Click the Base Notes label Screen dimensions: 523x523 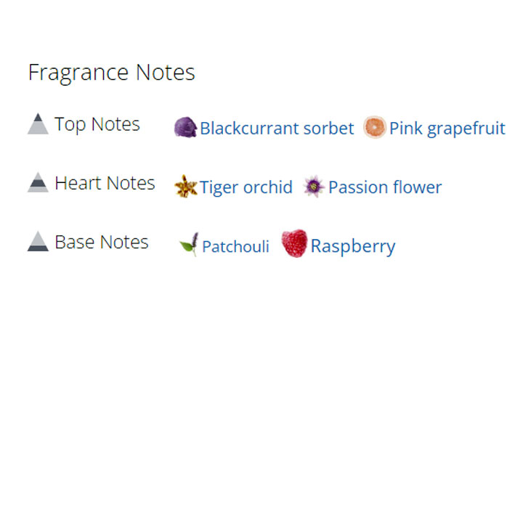click(102, 242)
